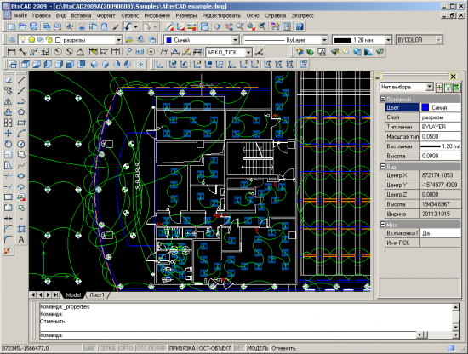Open the Help question mark icon

[x=300, y=27]
